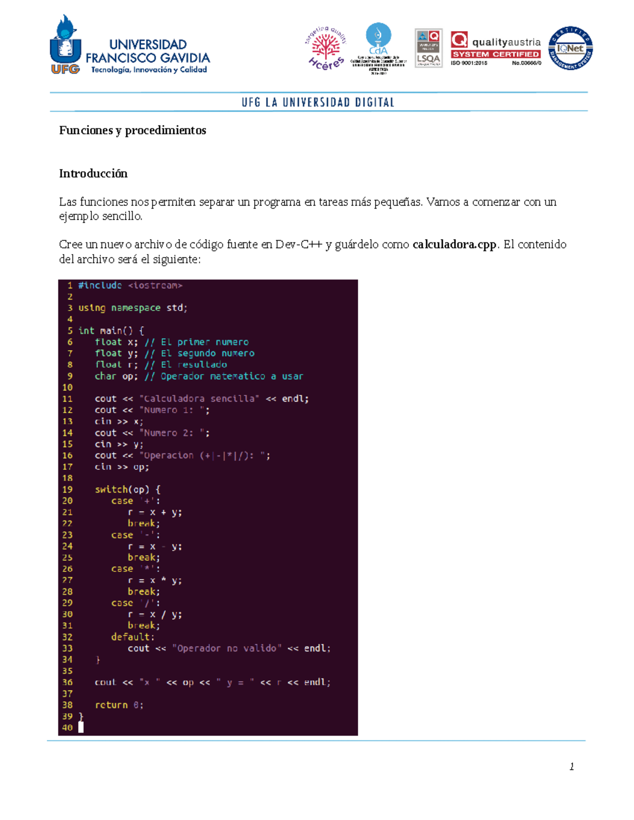Click the IQNet certified management badge
This screenshot has width=634, height=820.
570,49
